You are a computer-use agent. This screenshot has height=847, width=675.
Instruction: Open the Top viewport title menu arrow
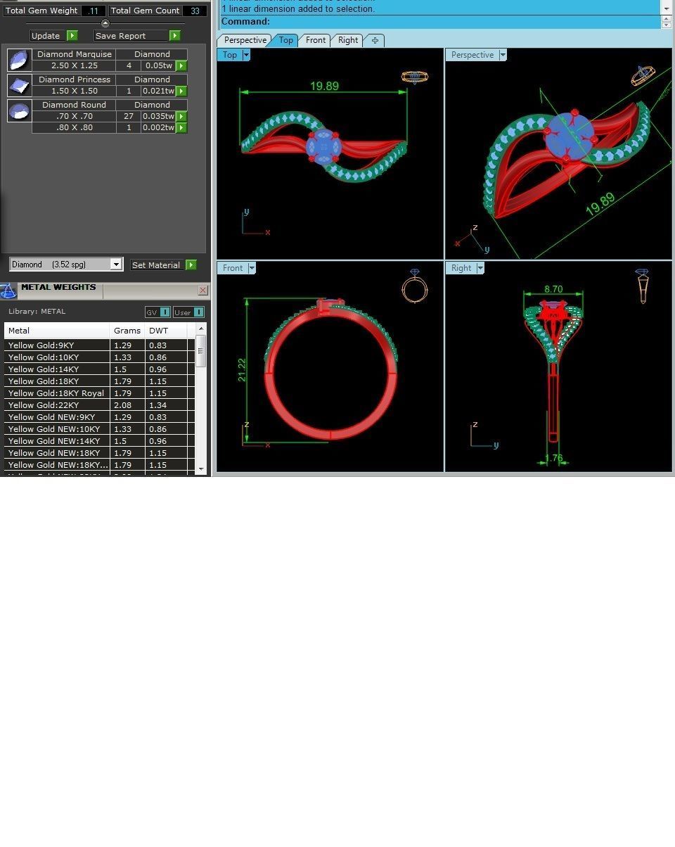coord(246,55)
